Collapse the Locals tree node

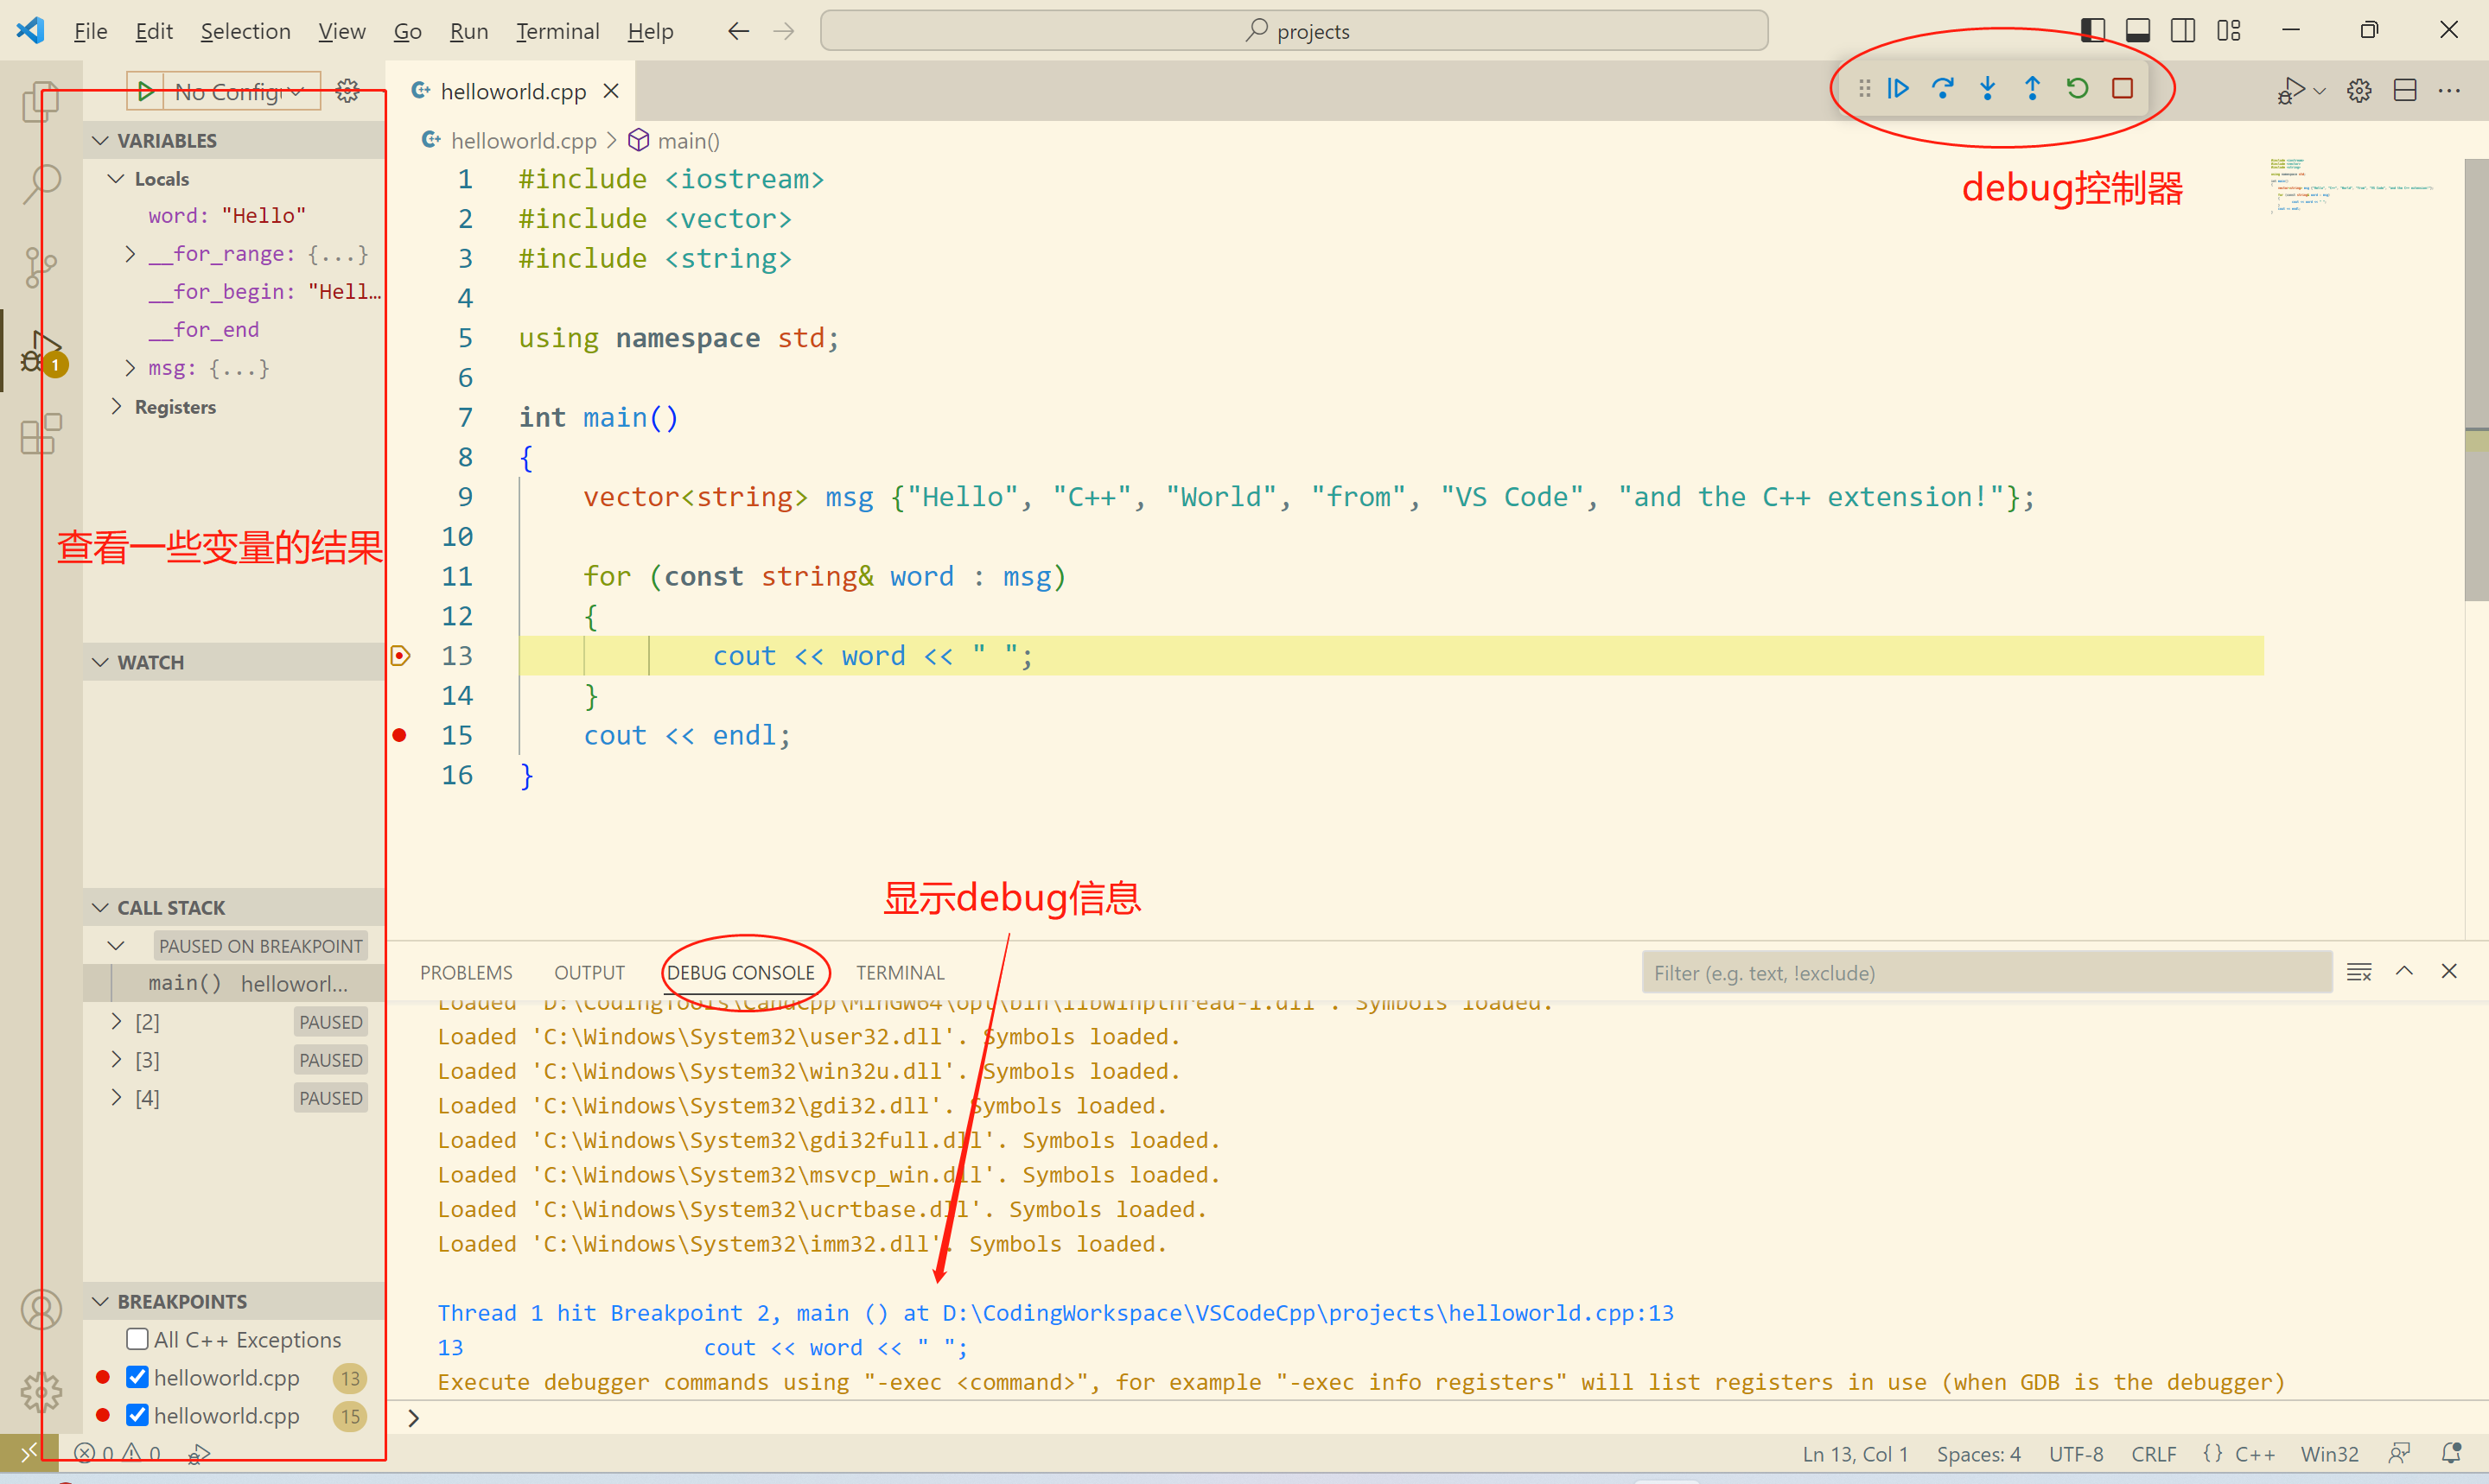coord(117,179)
